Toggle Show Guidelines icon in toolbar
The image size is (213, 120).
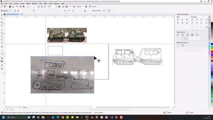[70, 7]
